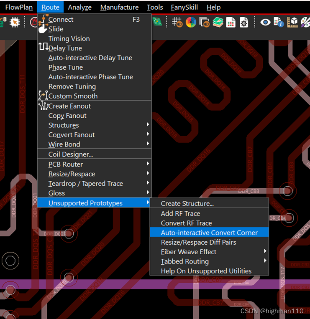Open the color wheel palette icon
This screenshot has height=319, width=310.
coord(191,22)
